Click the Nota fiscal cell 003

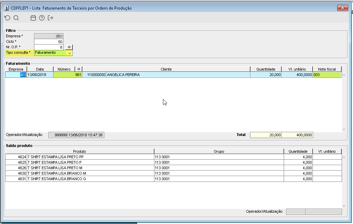click(x=327, y=75)
